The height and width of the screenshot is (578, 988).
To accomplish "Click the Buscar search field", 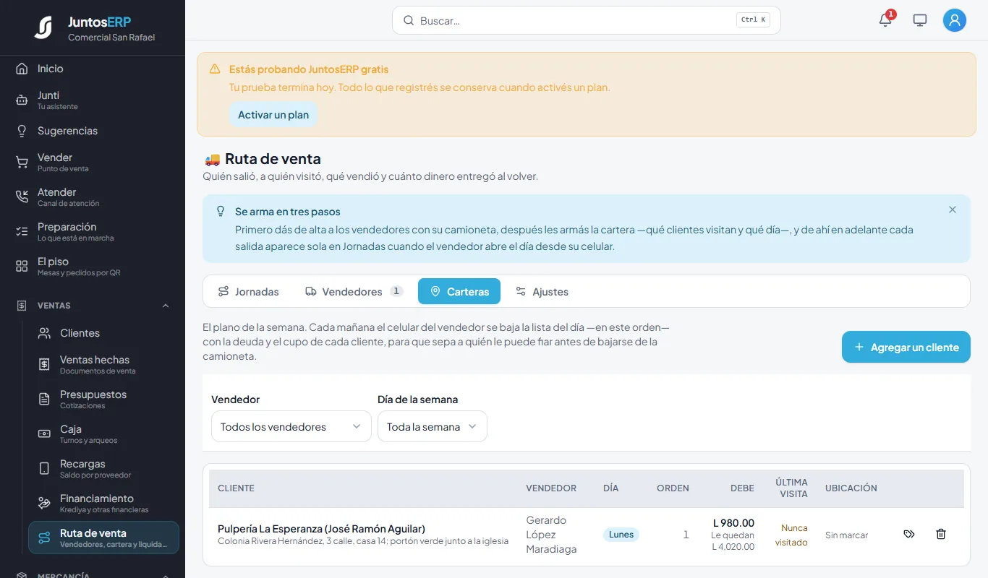I will (x=587, y=20).
